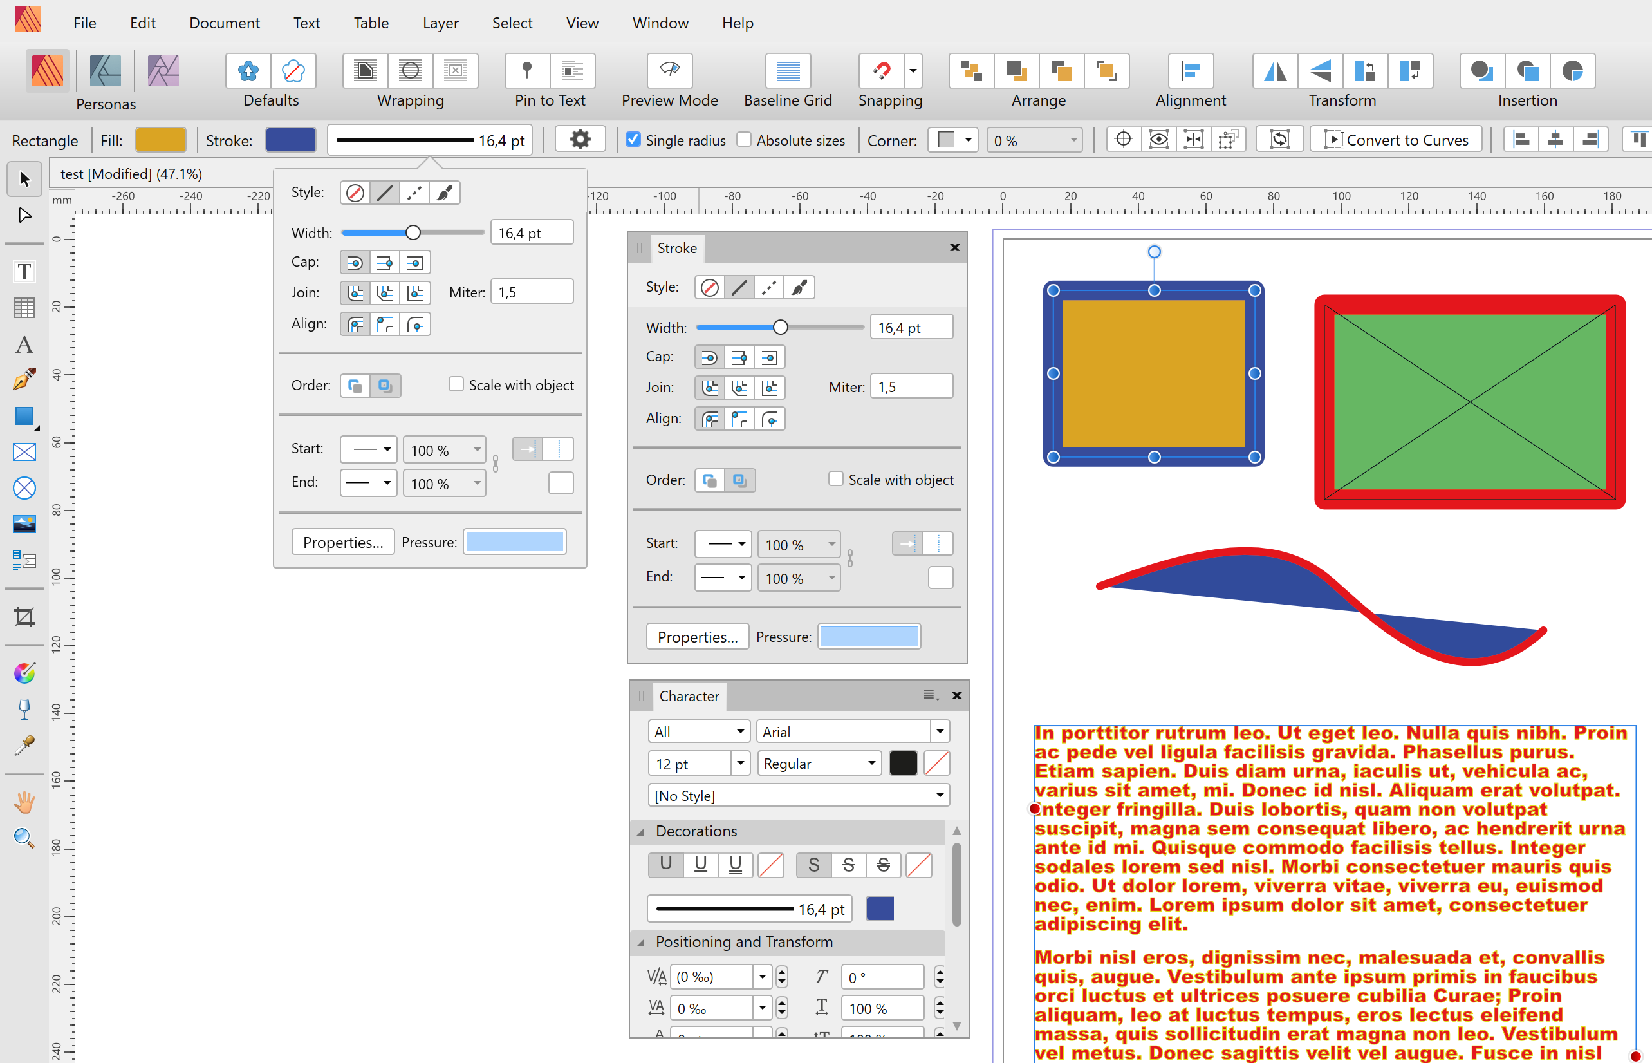Toggle the Baseline Grid icon
1652x1063 pixels.
tap(787, 70)
